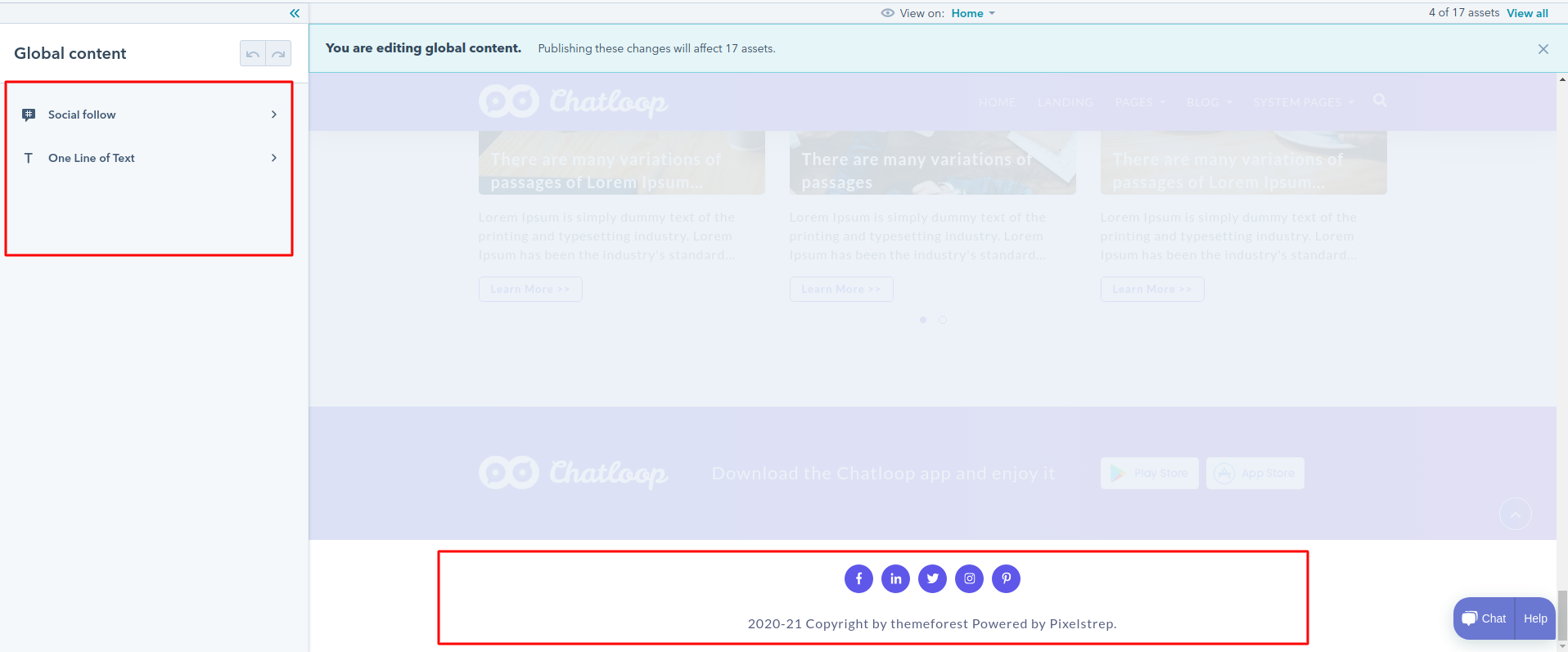Click View all assets link
Image resolution: width=1568 pixels, height=652 pixels.
click(1527, 13)
